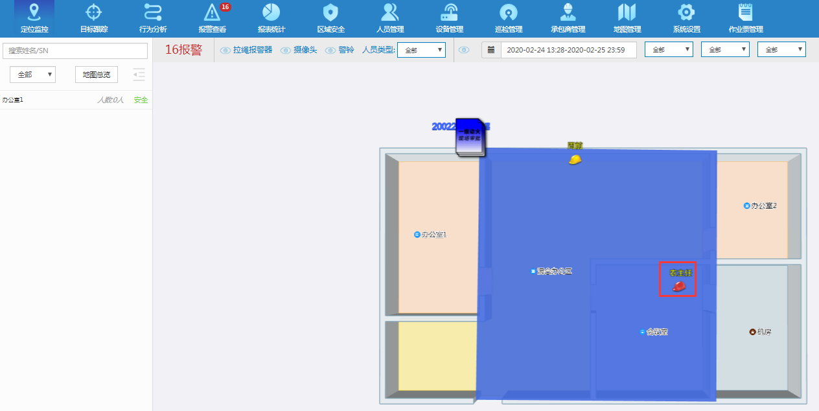Image resolution: width=819 pixels, height=411 pixels.
Task: Toggle 摄像头 camera visibility eye
Action: pyautogui.click(x=285, y=51)
